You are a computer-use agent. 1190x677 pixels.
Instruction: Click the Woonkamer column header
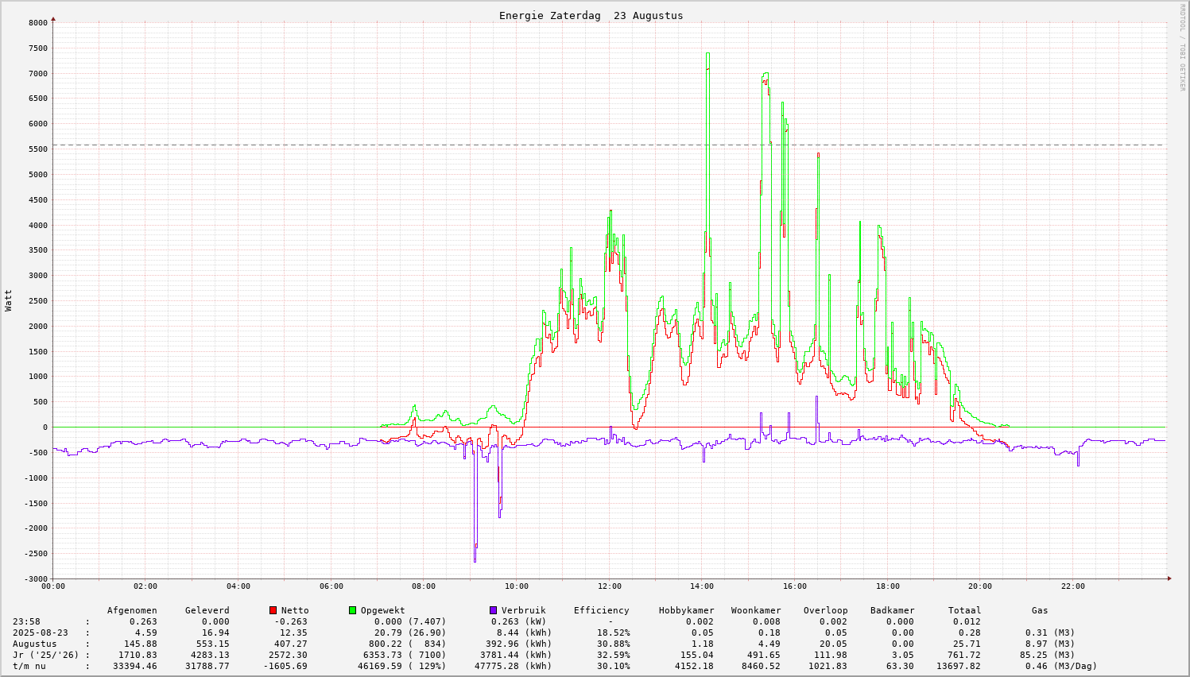pyautogui.click(x=755, y=610)
